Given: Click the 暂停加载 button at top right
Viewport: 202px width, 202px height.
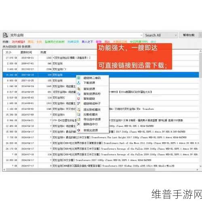Looking at the screenshot, I should pyautogui.click(x=189, y=35).
